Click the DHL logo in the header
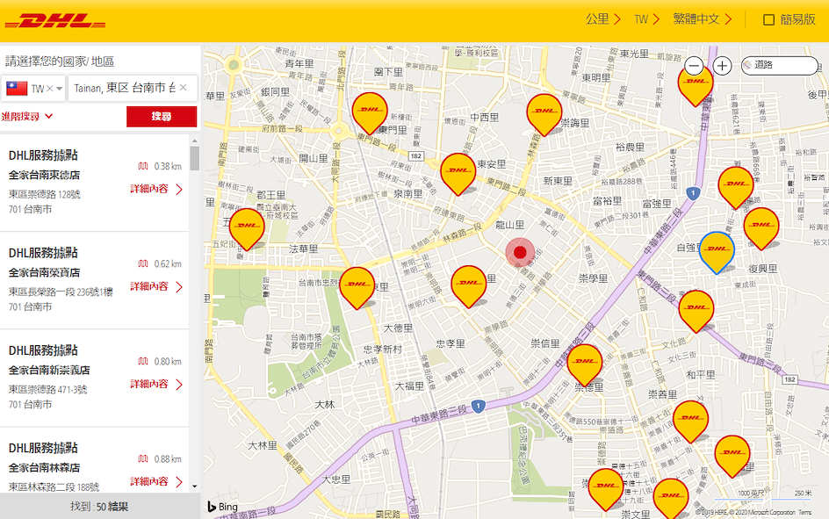 (x=55, y=21)
